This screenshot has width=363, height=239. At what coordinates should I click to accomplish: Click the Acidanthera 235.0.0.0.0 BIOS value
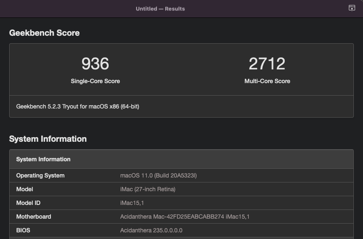[x=151, y=230]
